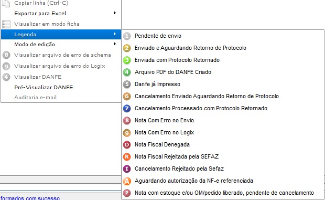The image size is (325, 200).
Task: Click the copy icon next to Copiar linha
Action: pyautogui.click(x=6, y=3)
